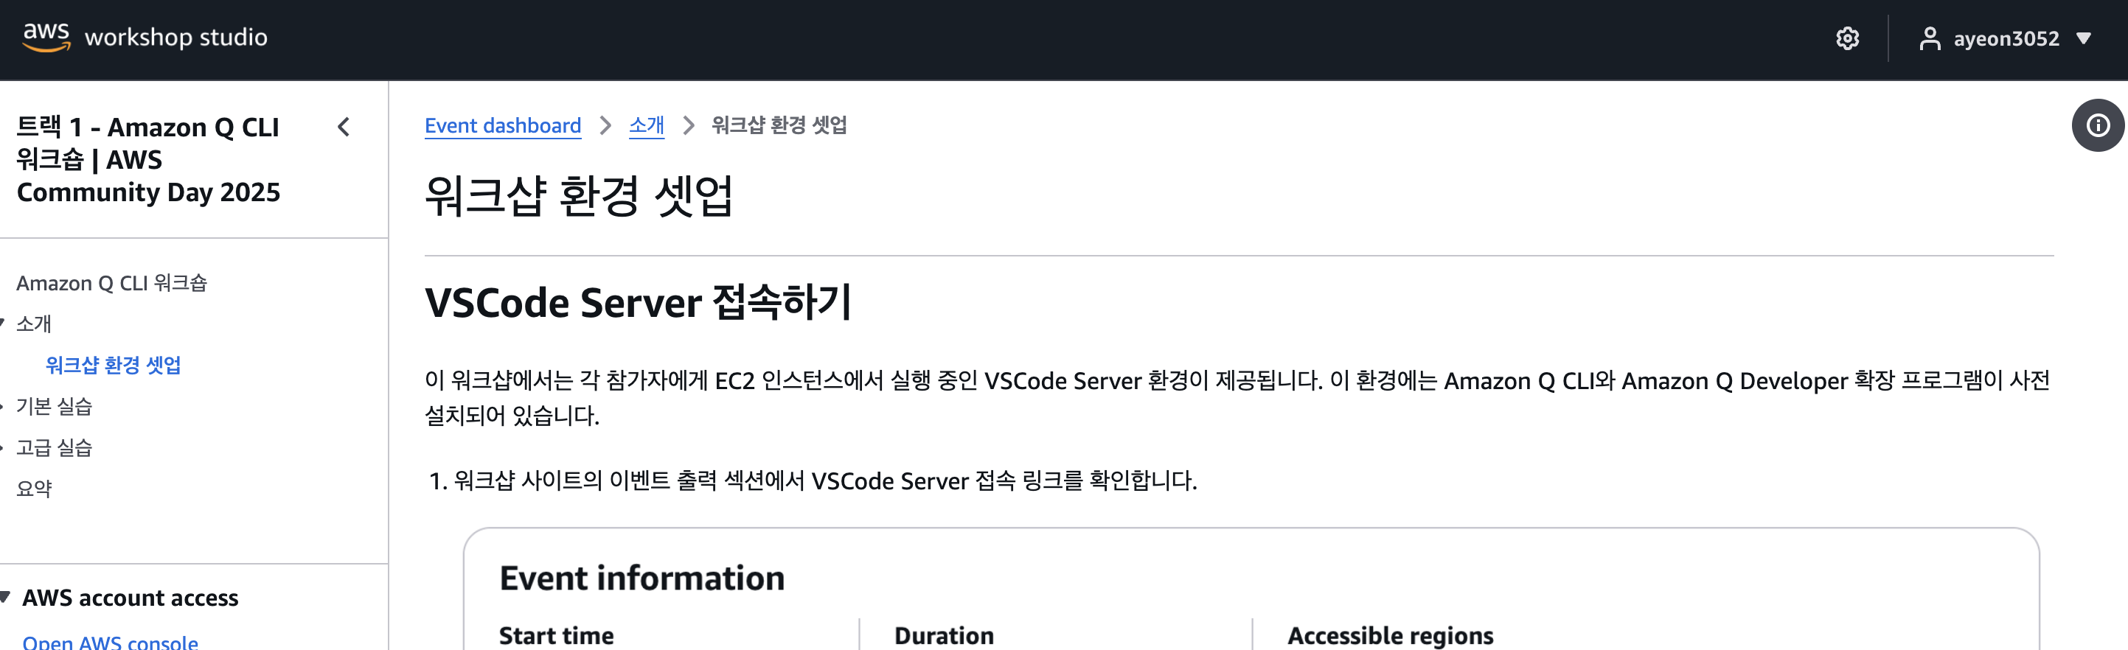Click the workshop title heading in sidebar
2128x650 pixels.
[x=148, y=159]
